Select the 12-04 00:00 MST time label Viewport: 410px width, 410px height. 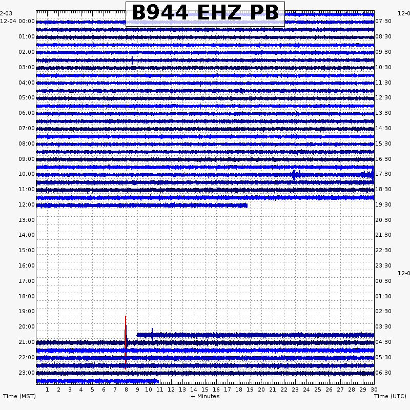coord(17,21)
